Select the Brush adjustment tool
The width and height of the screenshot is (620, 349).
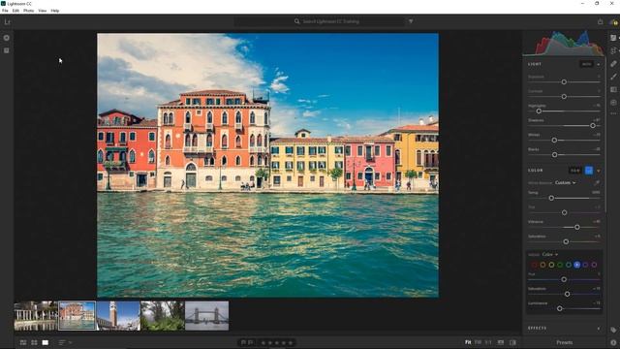pos(613,77)
